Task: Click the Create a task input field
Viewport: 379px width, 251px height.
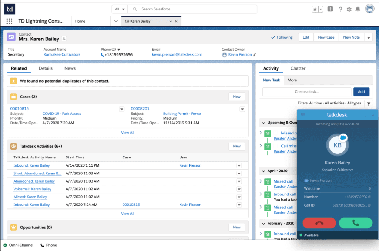Action: [x=307, y=92]
